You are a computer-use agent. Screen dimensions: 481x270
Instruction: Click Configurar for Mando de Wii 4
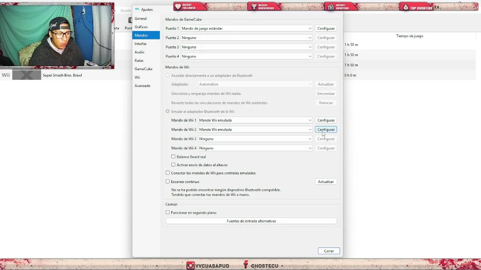click(x=326, y=148)
